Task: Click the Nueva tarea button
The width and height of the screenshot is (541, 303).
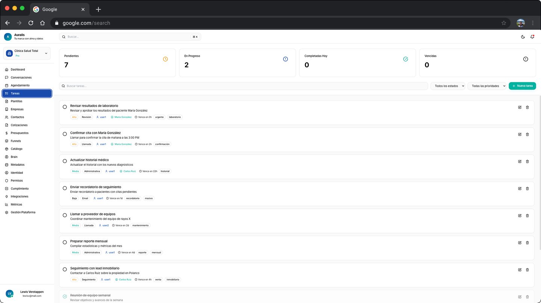Action: (522, 86)
